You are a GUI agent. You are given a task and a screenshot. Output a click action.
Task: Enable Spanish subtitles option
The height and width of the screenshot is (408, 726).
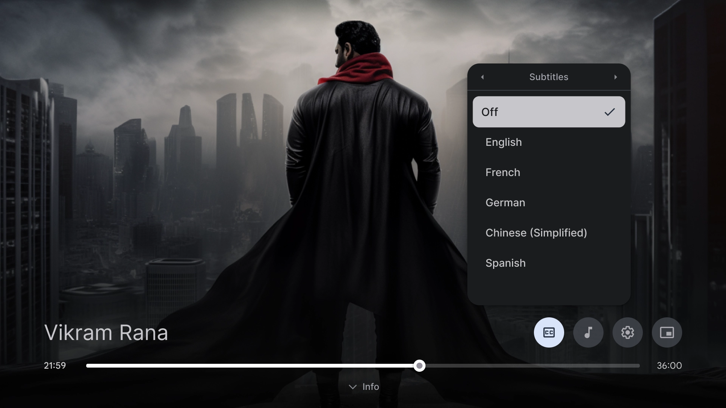click(x=506, y=263)
